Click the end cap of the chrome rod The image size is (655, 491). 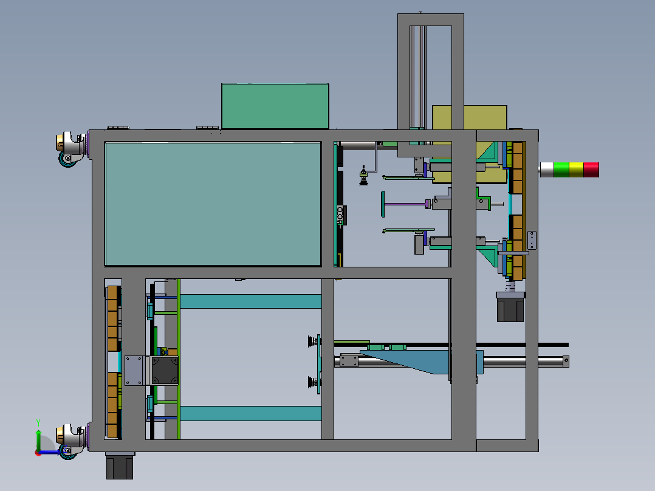click(x=566, y=362)
